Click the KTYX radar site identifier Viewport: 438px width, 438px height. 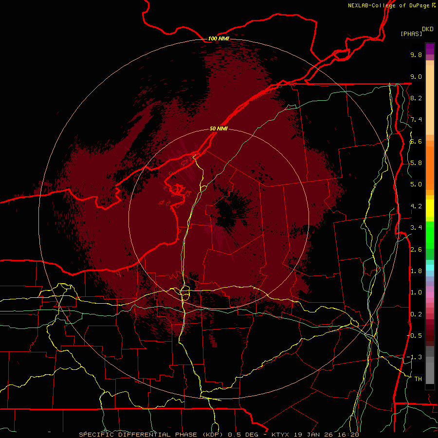pyautogui.click(x=280, y=435)
